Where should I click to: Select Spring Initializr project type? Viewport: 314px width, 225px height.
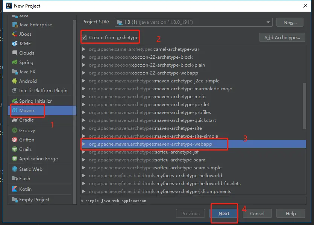point(41,101)
